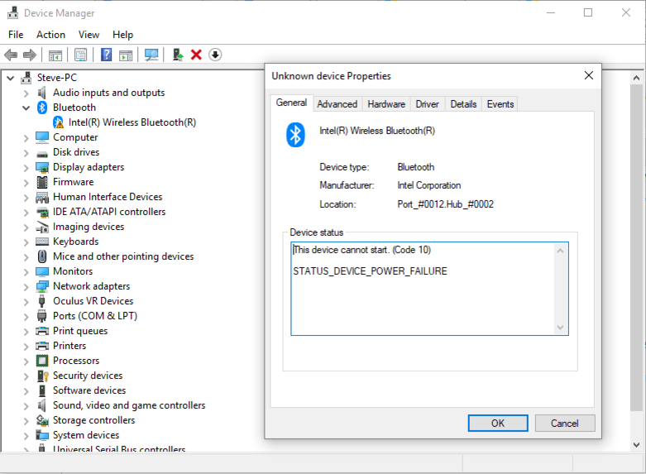Screen dimensions: 646x474
Task: Expand the Computer category
Action: (x=26, y=138)
